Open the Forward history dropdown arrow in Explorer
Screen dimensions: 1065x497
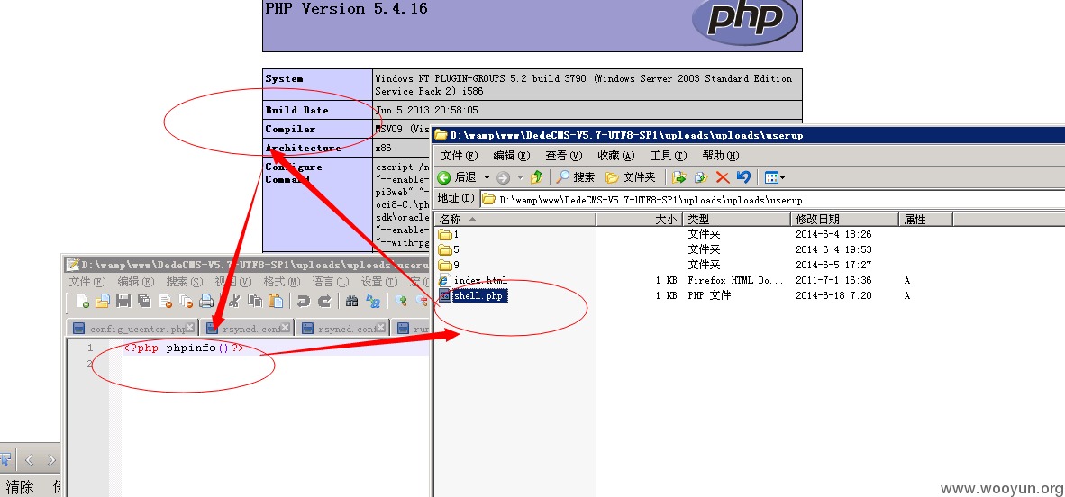tap(520, 178)
